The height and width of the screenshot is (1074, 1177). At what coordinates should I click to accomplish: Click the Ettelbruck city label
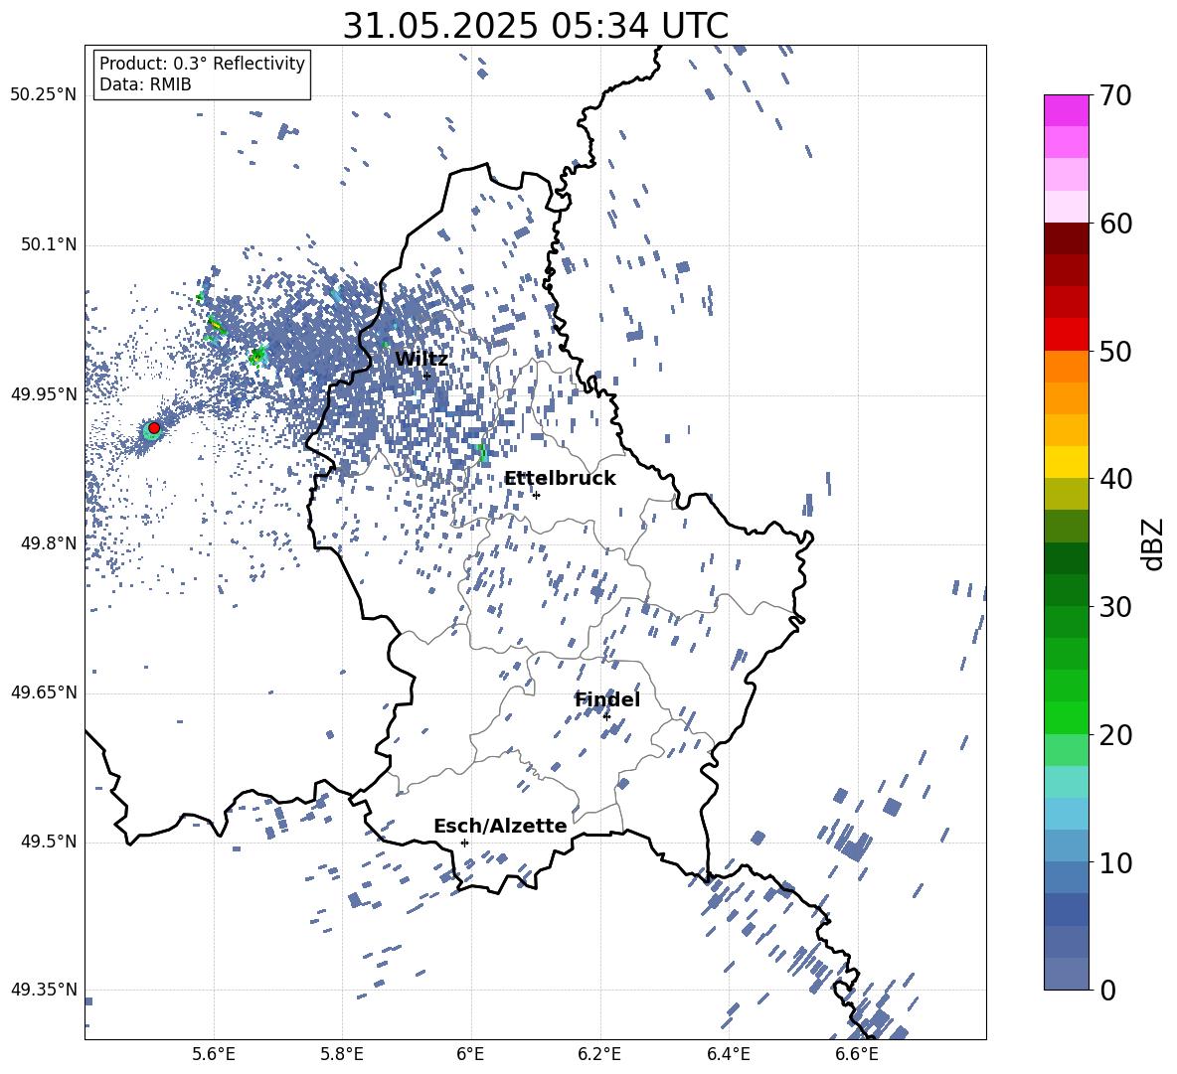point(560,479)
